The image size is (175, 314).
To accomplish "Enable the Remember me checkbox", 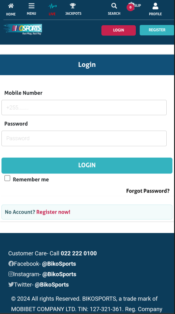I will tap(7, 178).
